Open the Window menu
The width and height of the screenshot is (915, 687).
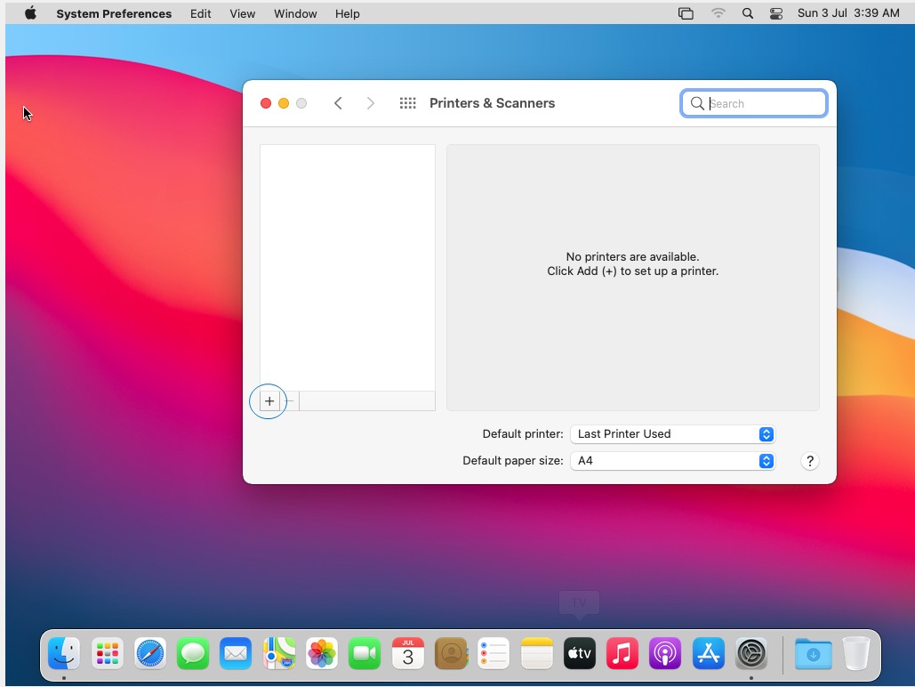[x=295, y=13]
